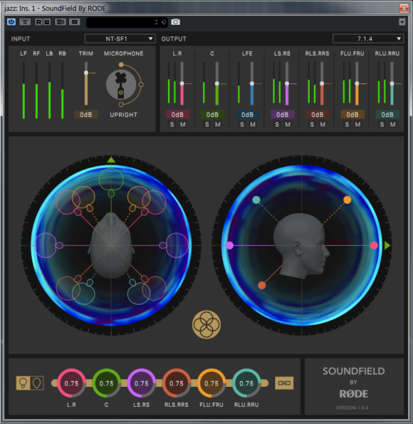Select the pink L.R dot in side view
The image size is (413, 424).
pyautogui.click(x=374, y=246)
